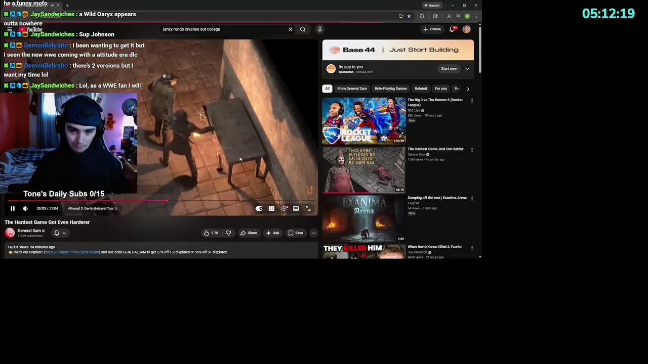Select the Related filter chip
This screenshot has width=648, height=364.
(x=421, y=89)
